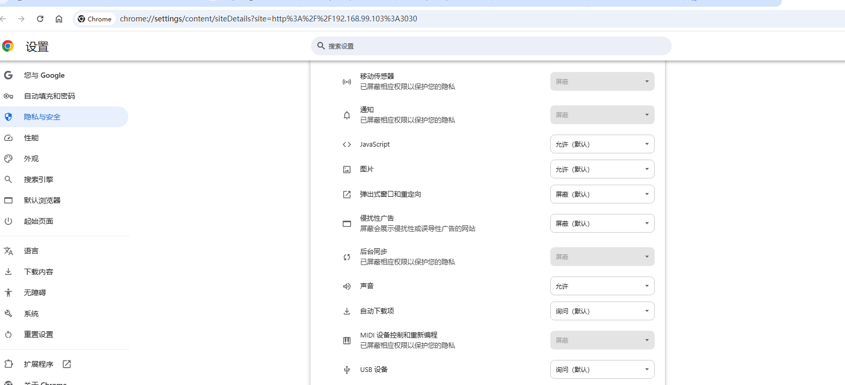Click into the 搜索设置 search field

[x=491, y=46]
